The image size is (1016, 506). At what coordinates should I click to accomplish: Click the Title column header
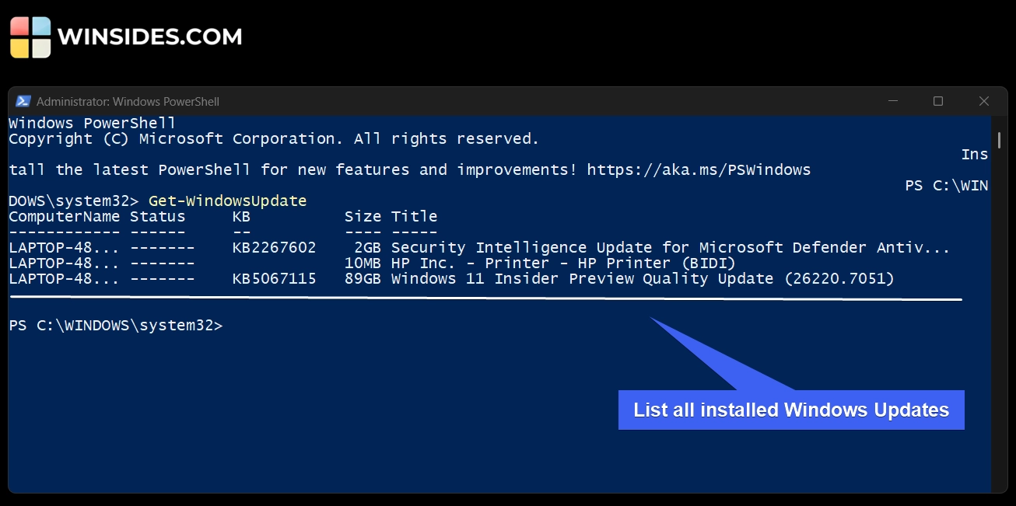(x=414, y=216)
